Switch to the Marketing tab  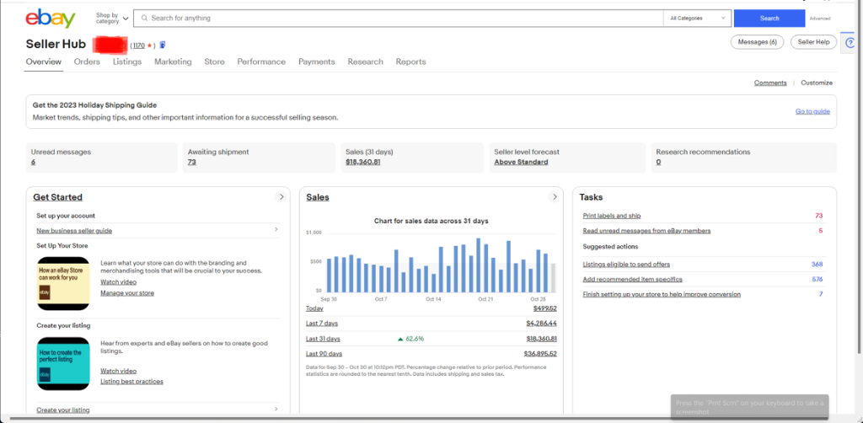pyautogui.click(x=173, y=62)
